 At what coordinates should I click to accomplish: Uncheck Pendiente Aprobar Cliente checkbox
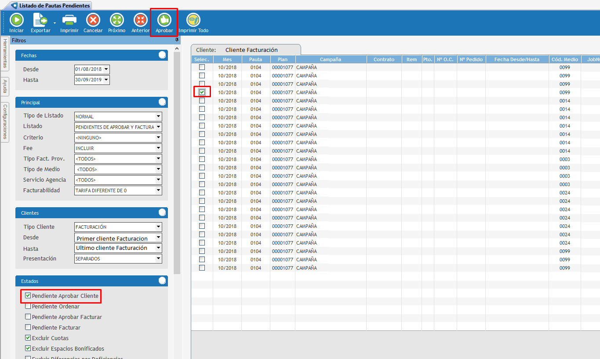pyautogui.click(x=28, y=296)
